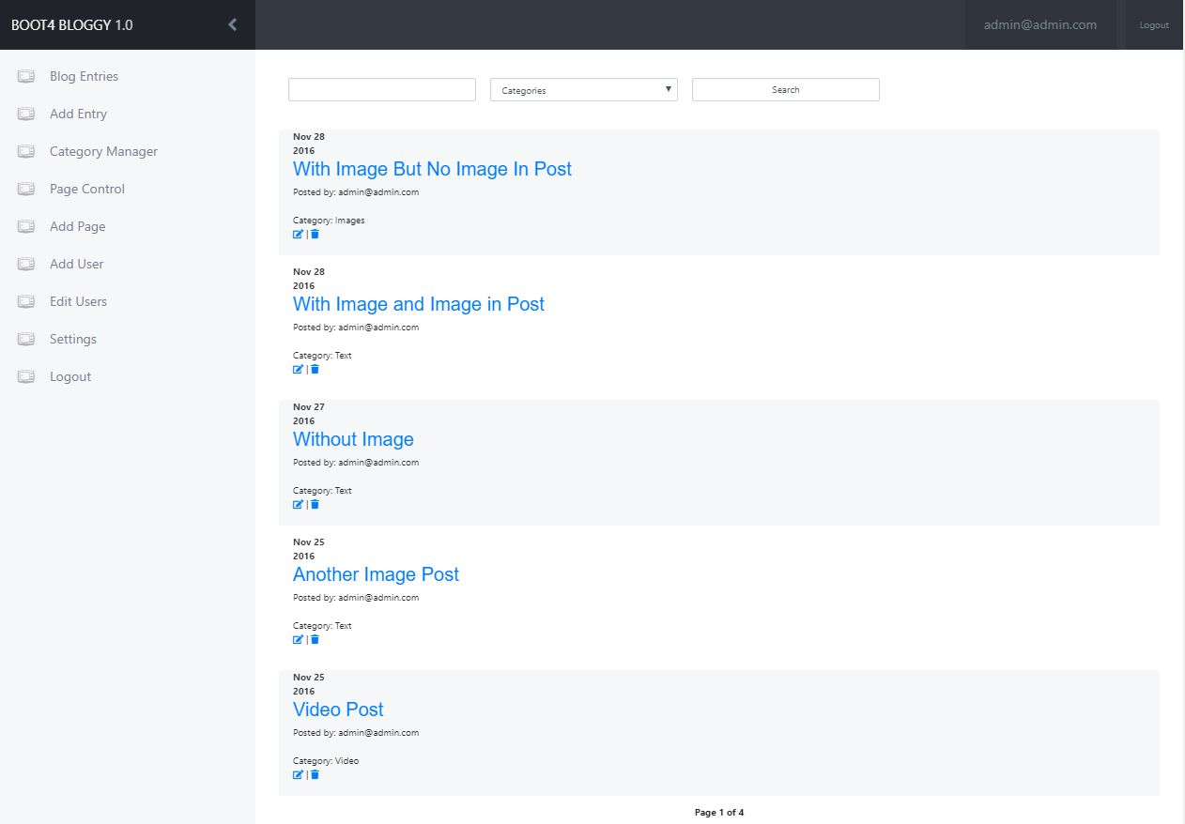Click admin@admin.com in the header
The width and height of the screenshot is (1185, 824).
1039,25
